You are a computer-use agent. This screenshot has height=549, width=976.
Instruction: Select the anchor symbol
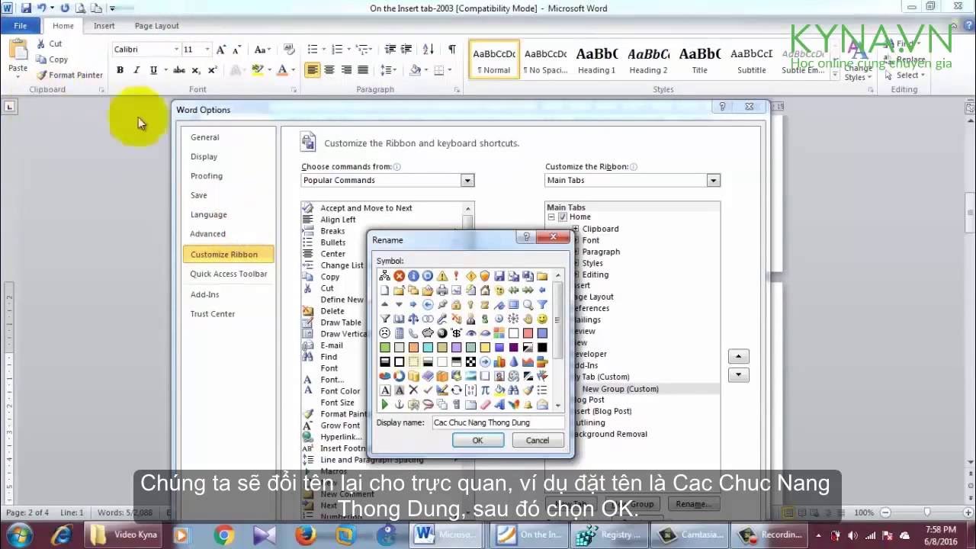(x=399, y=404)
